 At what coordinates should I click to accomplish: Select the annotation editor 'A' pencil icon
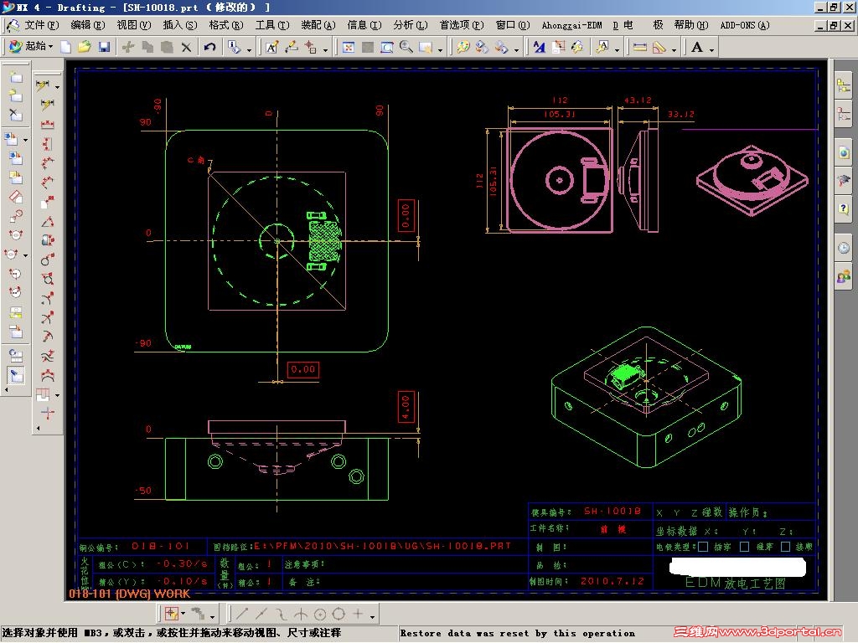(272, 47)
